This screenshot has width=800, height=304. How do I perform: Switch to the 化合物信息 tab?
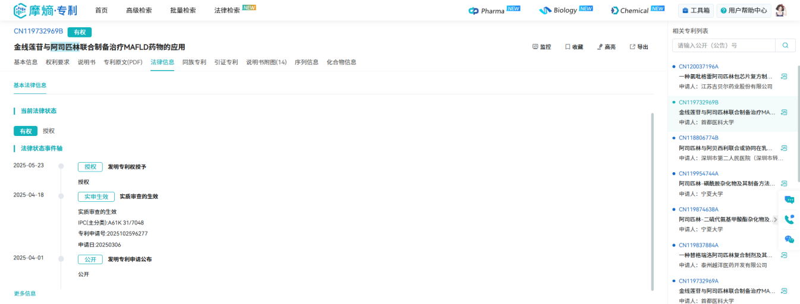click(x=342, y=62)
